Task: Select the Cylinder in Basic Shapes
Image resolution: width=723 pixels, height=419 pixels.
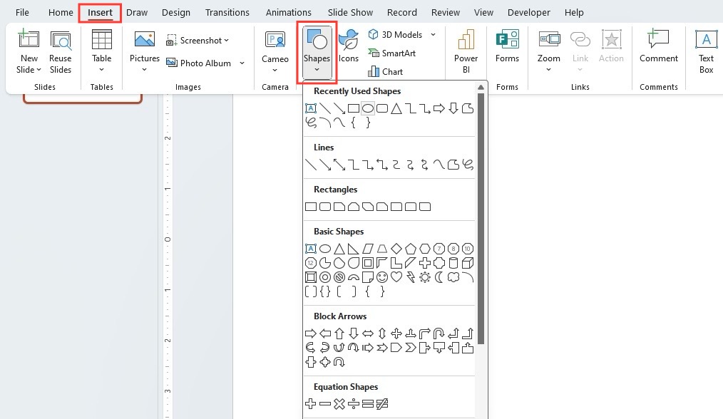Action: 453,263
